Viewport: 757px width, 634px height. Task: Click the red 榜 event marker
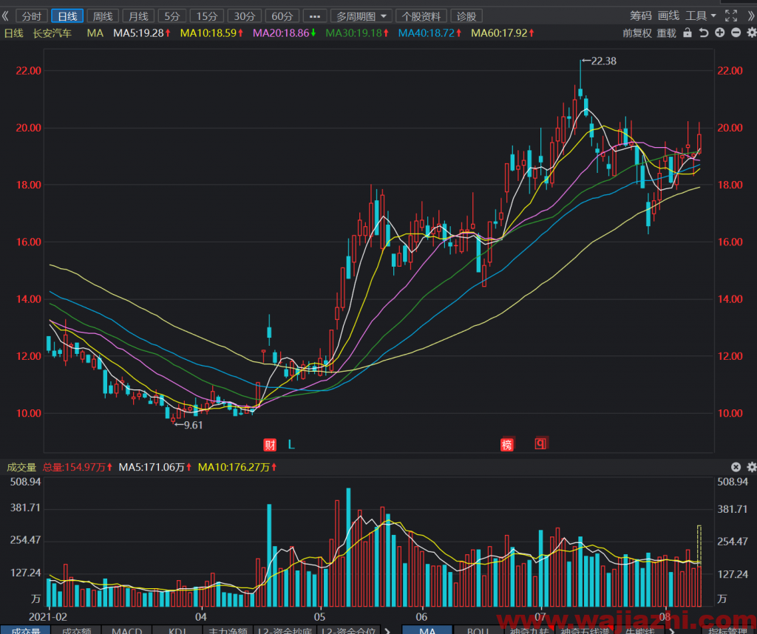pyautogui.click(x=507, y=444)
